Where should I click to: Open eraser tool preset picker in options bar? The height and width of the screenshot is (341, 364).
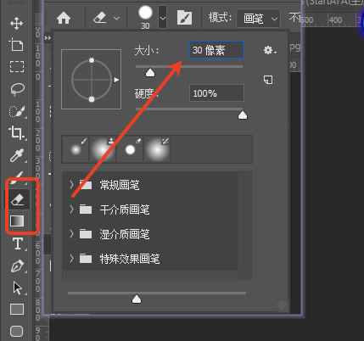[106, 19]
